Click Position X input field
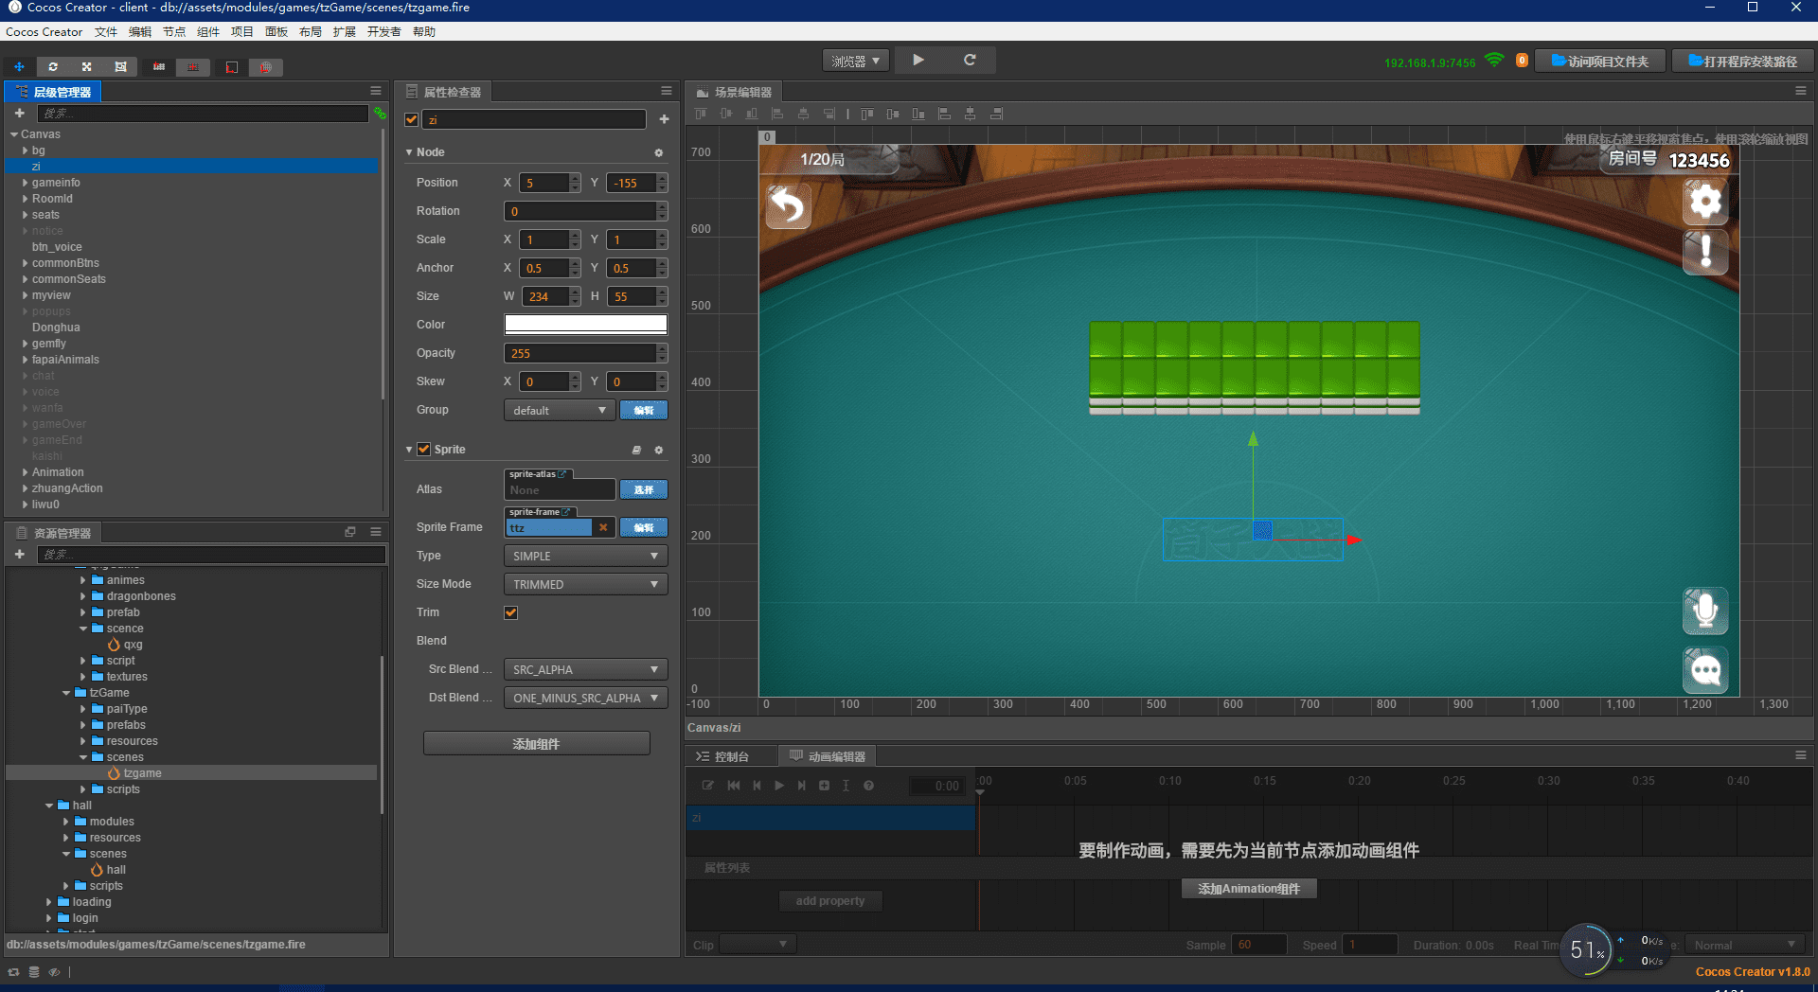1818x992 pixels. (544, 183)
